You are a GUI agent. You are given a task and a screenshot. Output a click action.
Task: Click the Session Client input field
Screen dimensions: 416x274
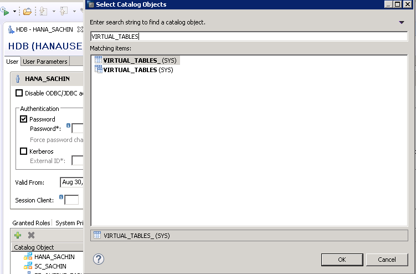71,200
